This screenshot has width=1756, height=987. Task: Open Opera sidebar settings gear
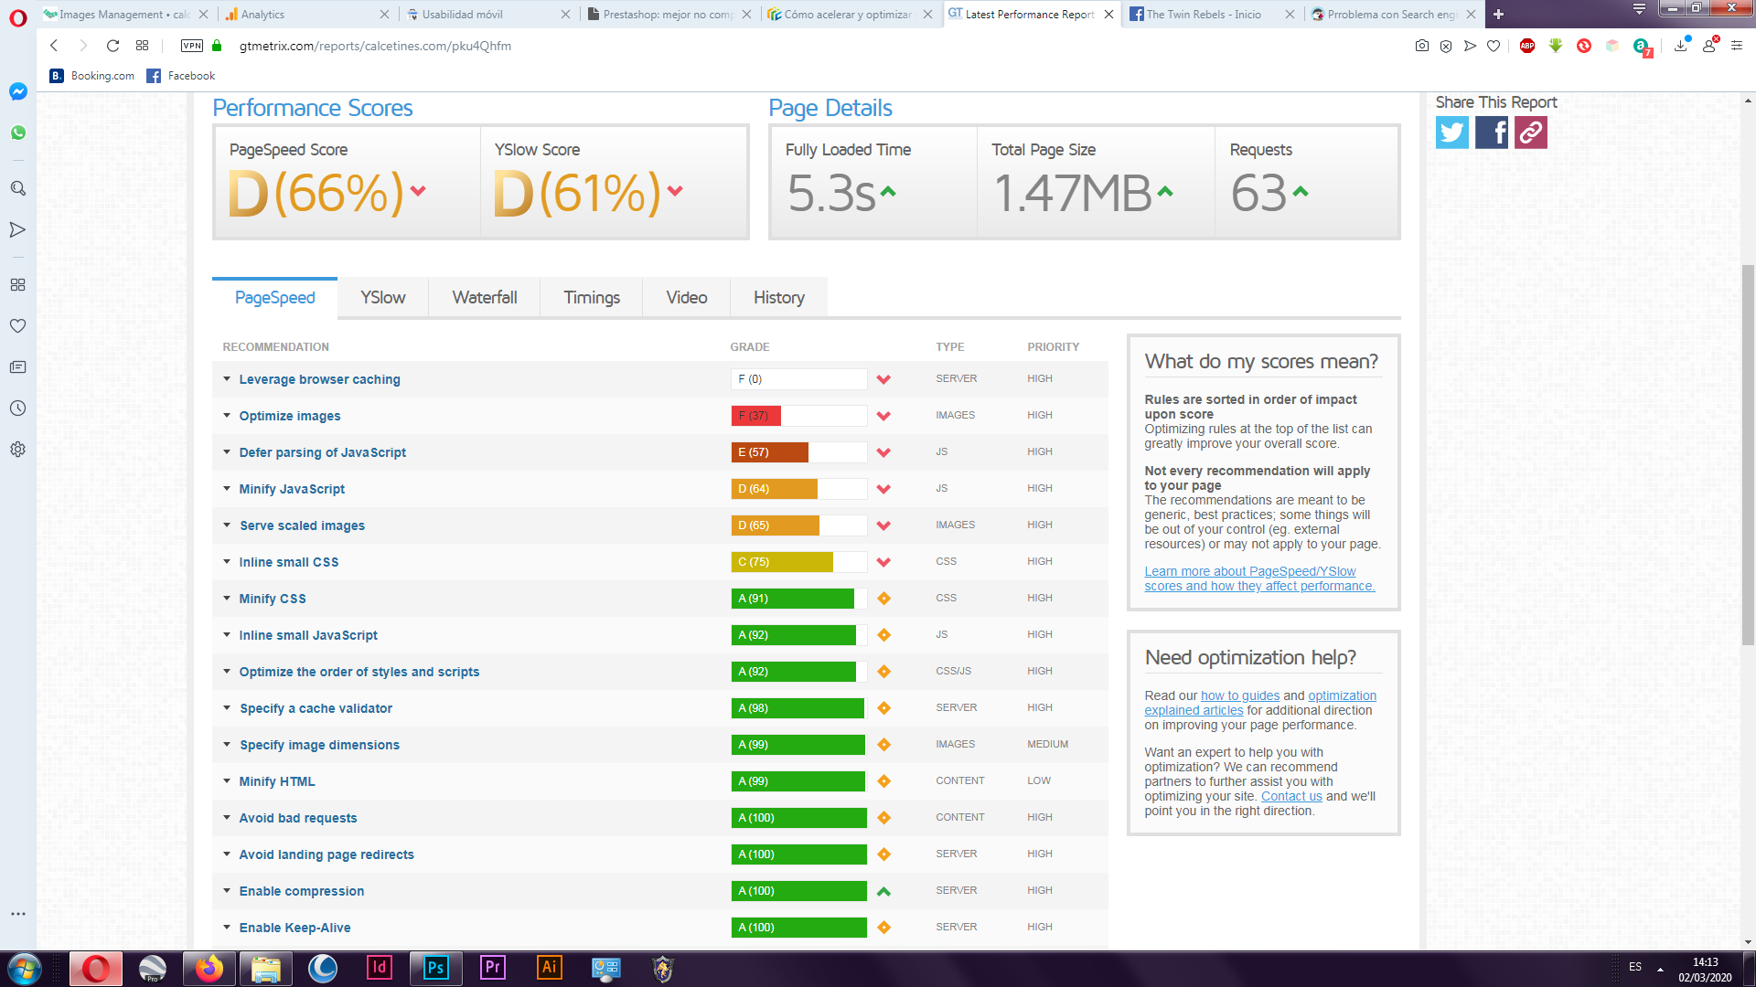pyautogui.click(x=17, y=450)
